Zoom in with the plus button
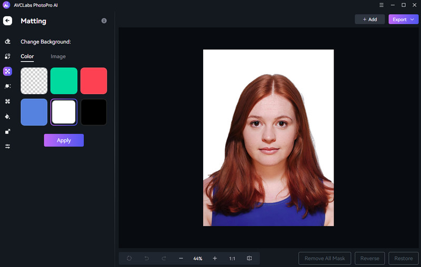 (215, 259)
